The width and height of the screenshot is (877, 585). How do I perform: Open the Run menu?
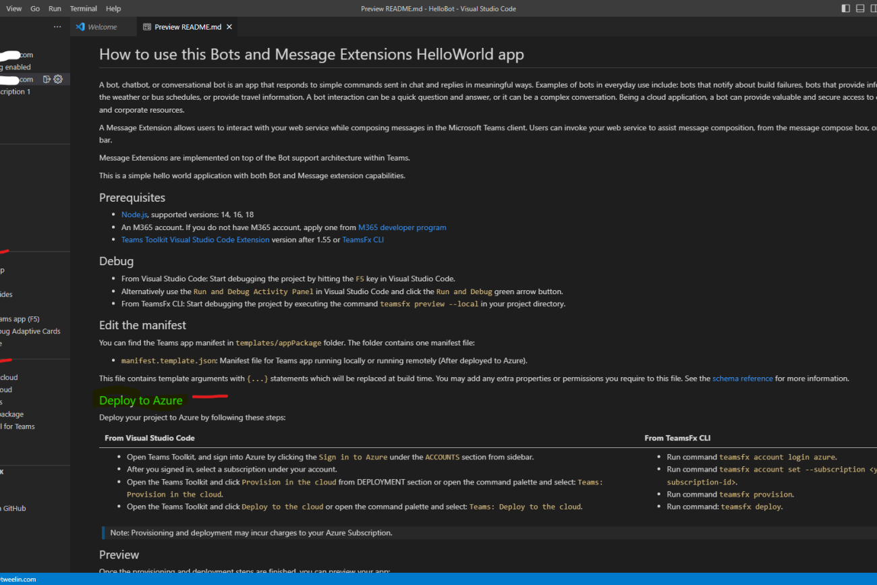coord(55,9)
